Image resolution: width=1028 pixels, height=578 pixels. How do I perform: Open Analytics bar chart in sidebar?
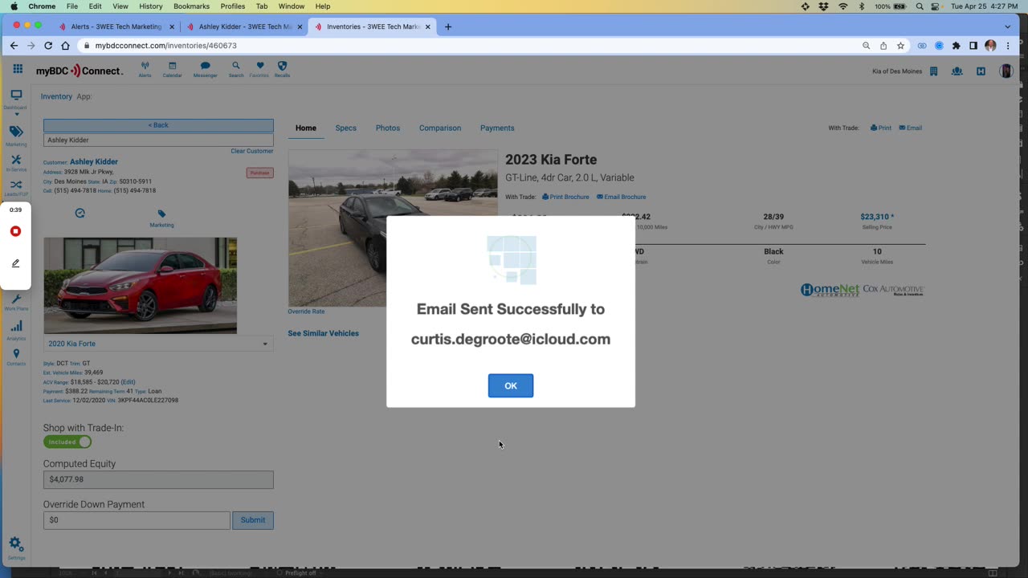click(x=16, y=330)
